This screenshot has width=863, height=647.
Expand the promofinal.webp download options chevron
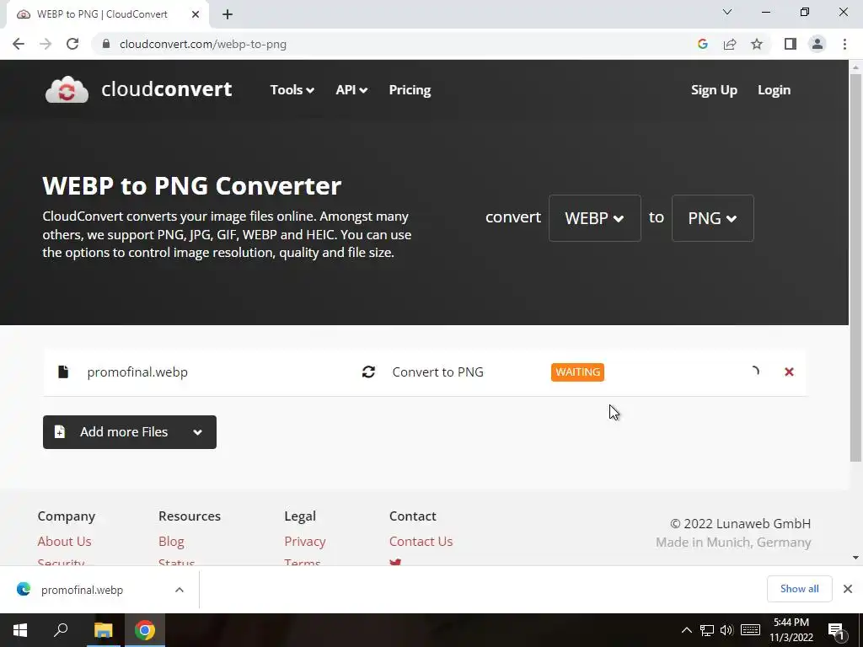pyautogui.click(x=180, y=590)
